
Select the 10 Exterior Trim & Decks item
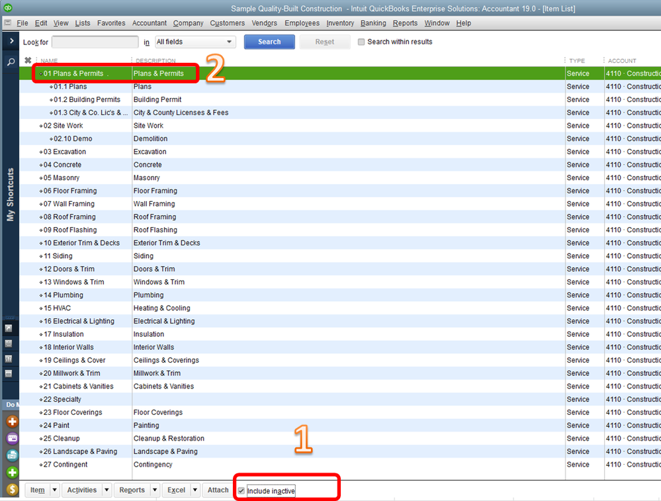pyautogui.click(x=81, y=243)
